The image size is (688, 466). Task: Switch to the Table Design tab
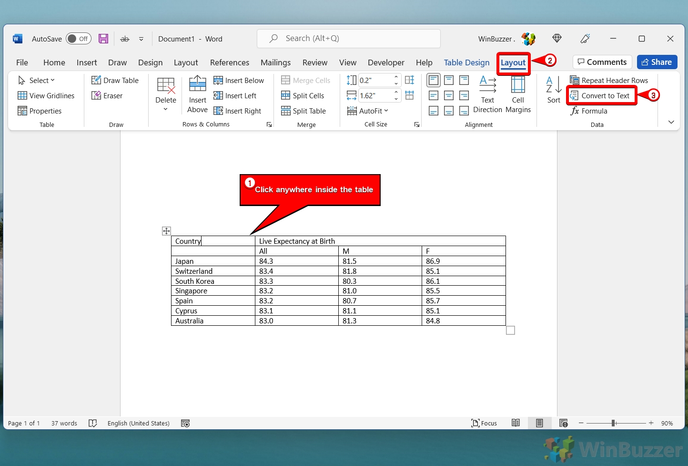466,62
